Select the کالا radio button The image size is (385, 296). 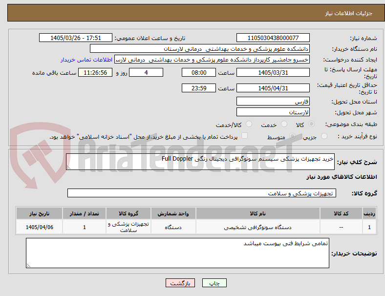(x=311, y=124)
